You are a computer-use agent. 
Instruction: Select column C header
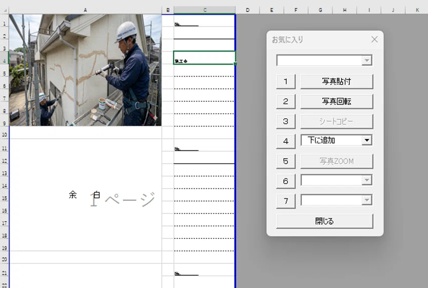pos(204,10)
